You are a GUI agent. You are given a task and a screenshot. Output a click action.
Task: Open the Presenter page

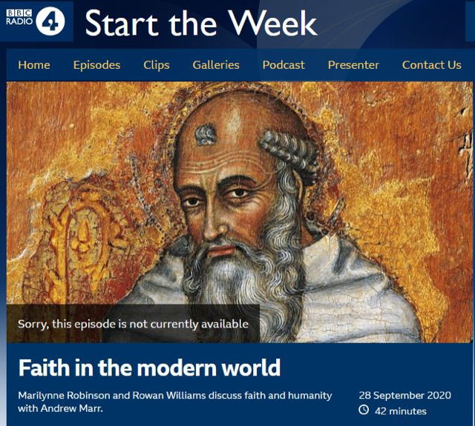coord(353,65)
